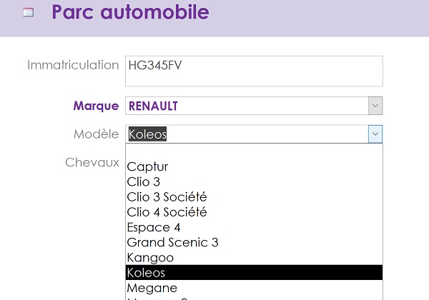This screenshot has height=300, width=429.
Task: Click the Chevaux label
Action: pyautogui.click(x=92, y=162)
